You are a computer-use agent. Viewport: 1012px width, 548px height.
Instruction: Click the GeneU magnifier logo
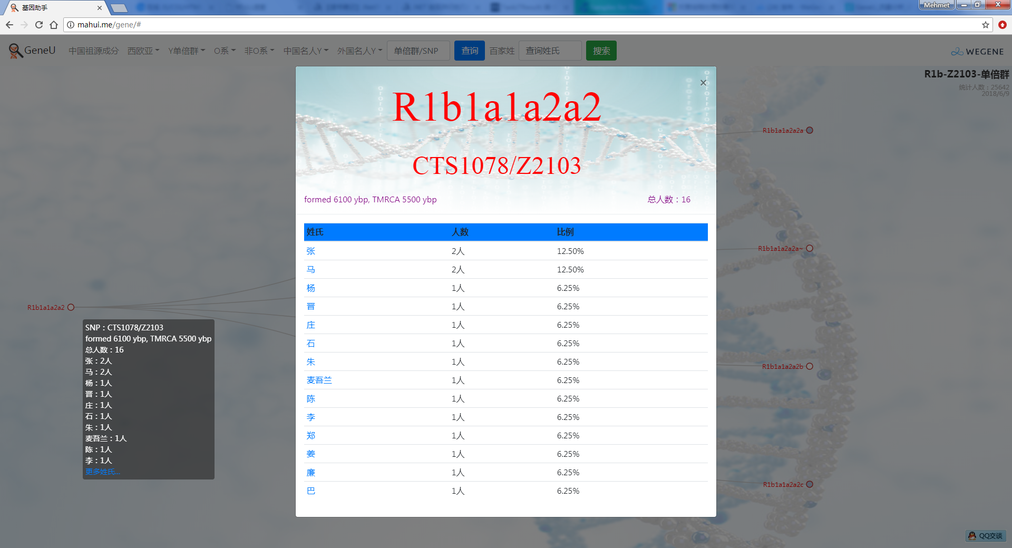16,51
